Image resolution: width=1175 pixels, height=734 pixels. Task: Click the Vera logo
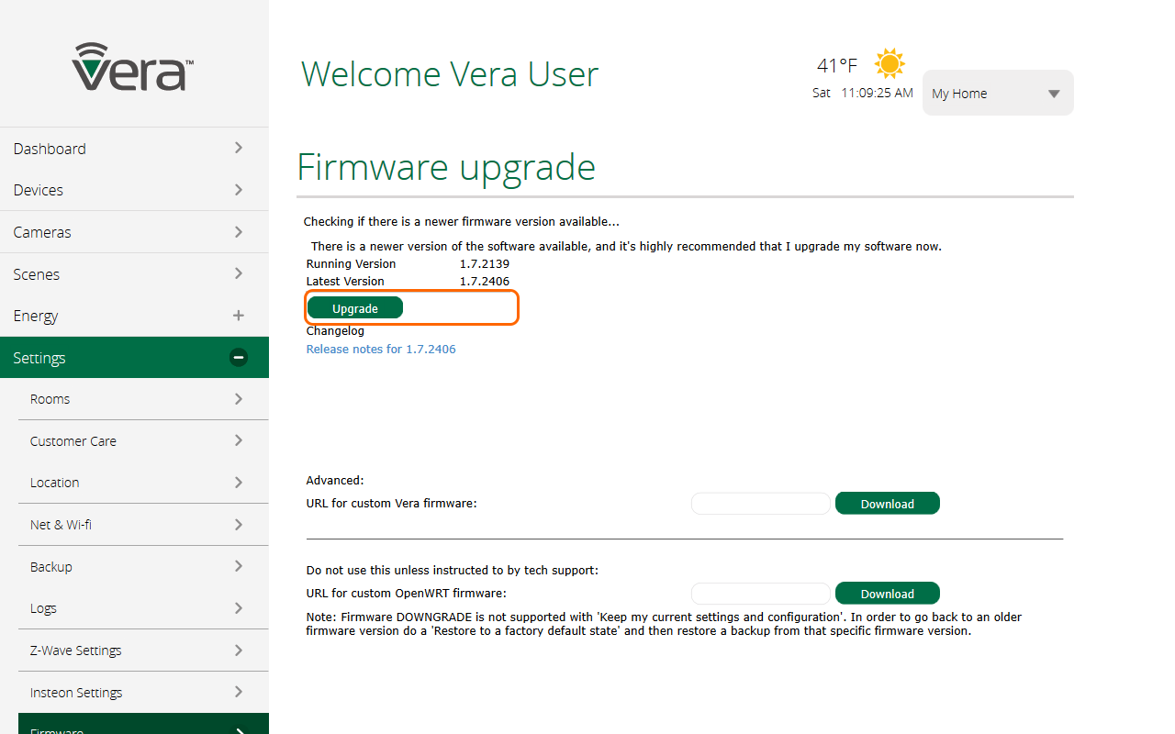133,66
